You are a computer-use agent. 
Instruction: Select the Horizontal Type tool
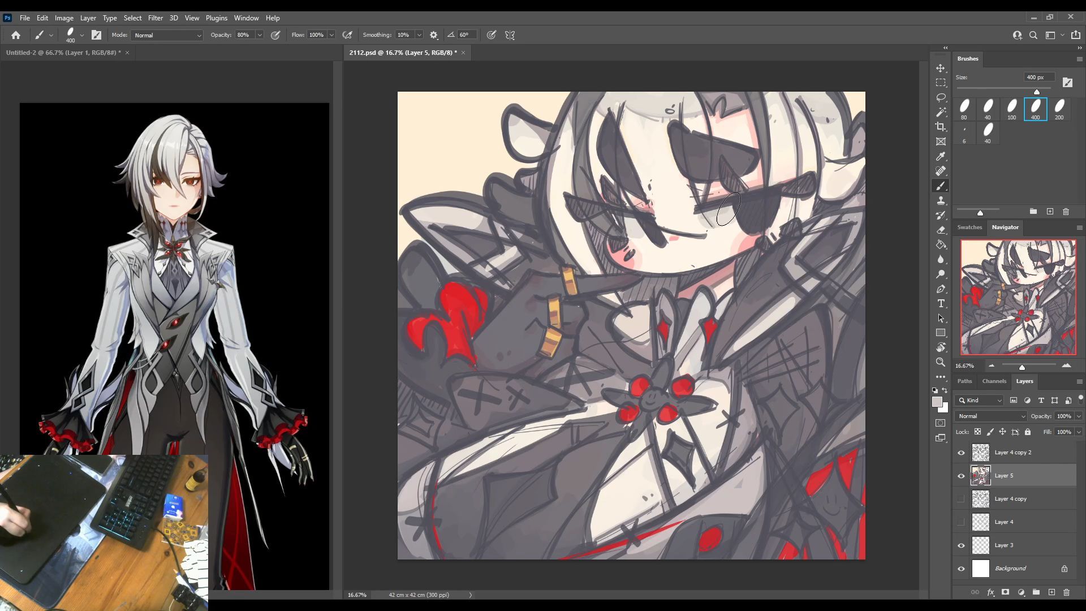tap(941, 303)
